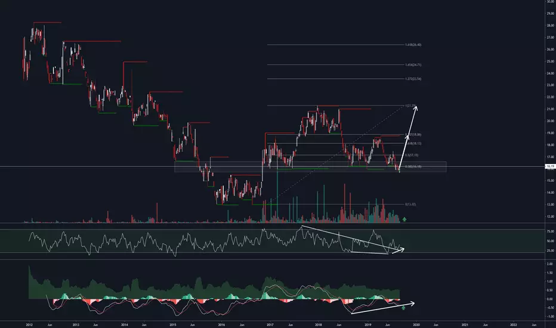Click the 2017 label on time axis

coord(270,325)
